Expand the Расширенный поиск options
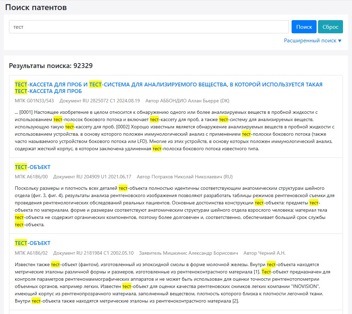Viewport: 352px width, 314px height. click(312, 41)
